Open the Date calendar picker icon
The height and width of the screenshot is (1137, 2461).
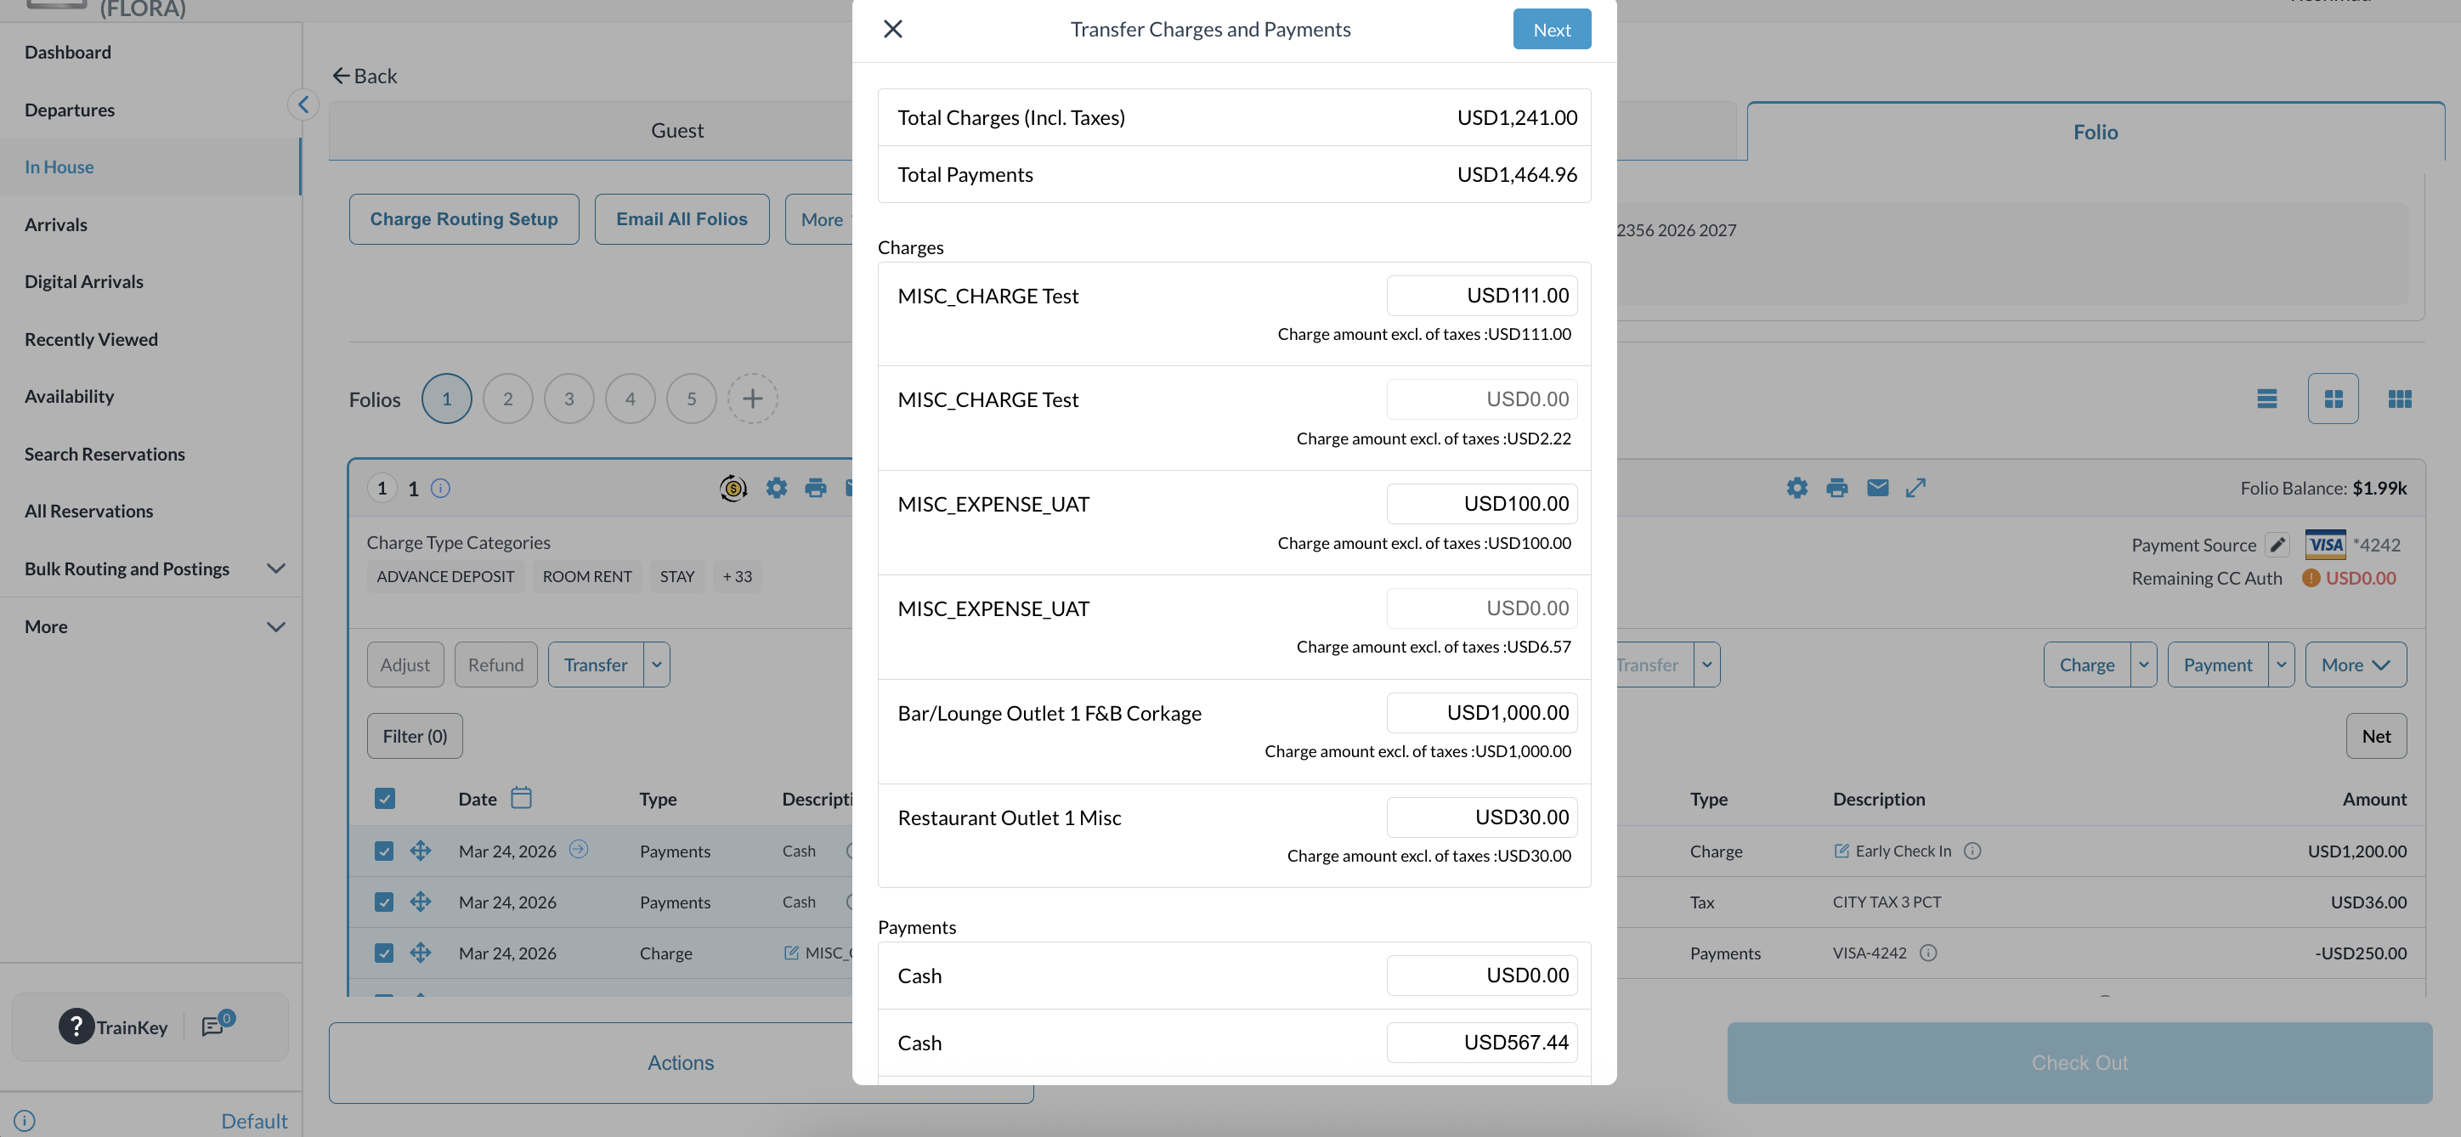click(x=521, y=798)
